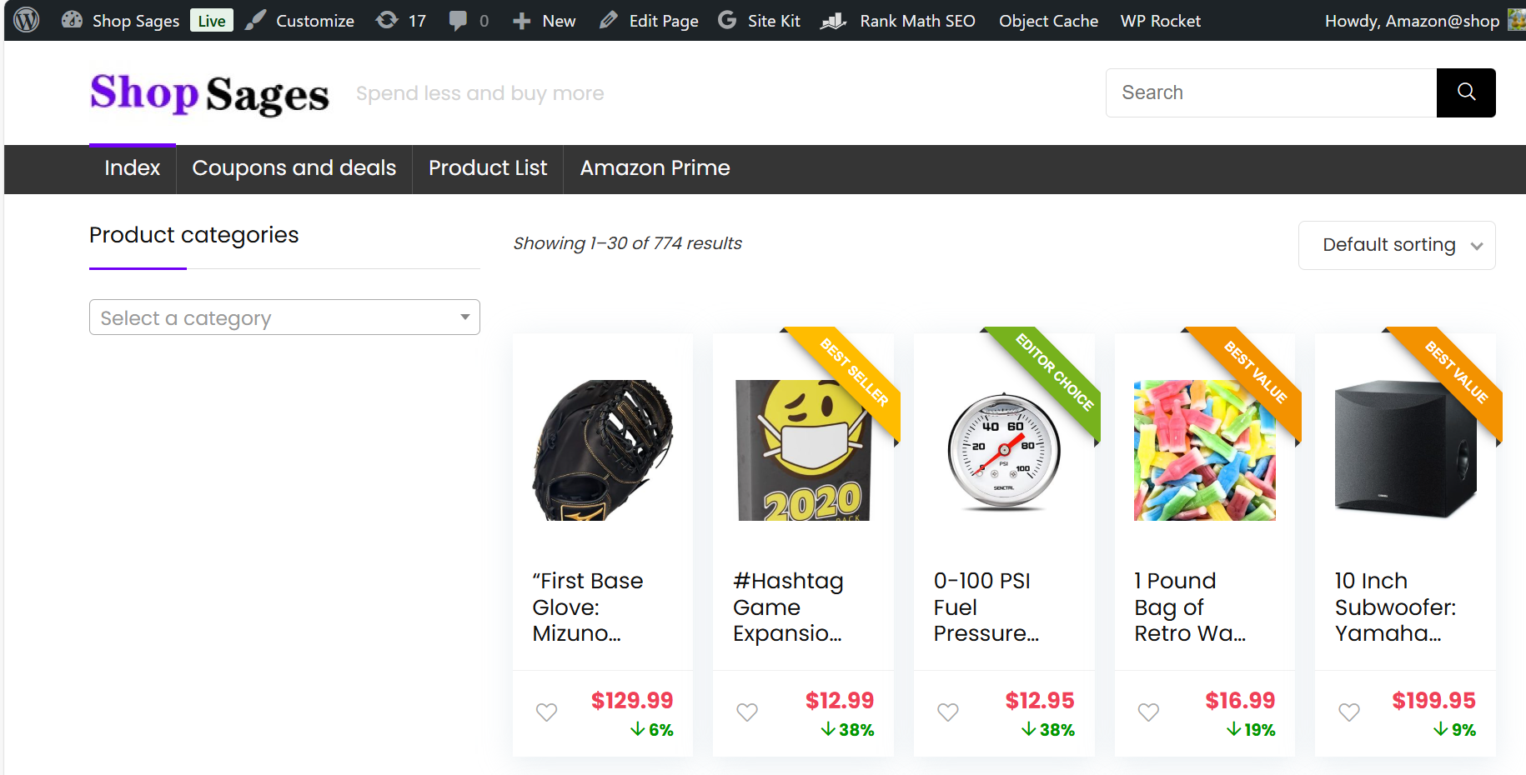Open the Customize paintbrush icon
1526x775 pixels.
pos(256,20)
